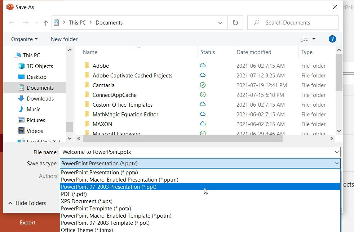The width and height of the screenshot is (354, 232).
Task: Refresh the Documents folder listing
Action: [235, 23]
